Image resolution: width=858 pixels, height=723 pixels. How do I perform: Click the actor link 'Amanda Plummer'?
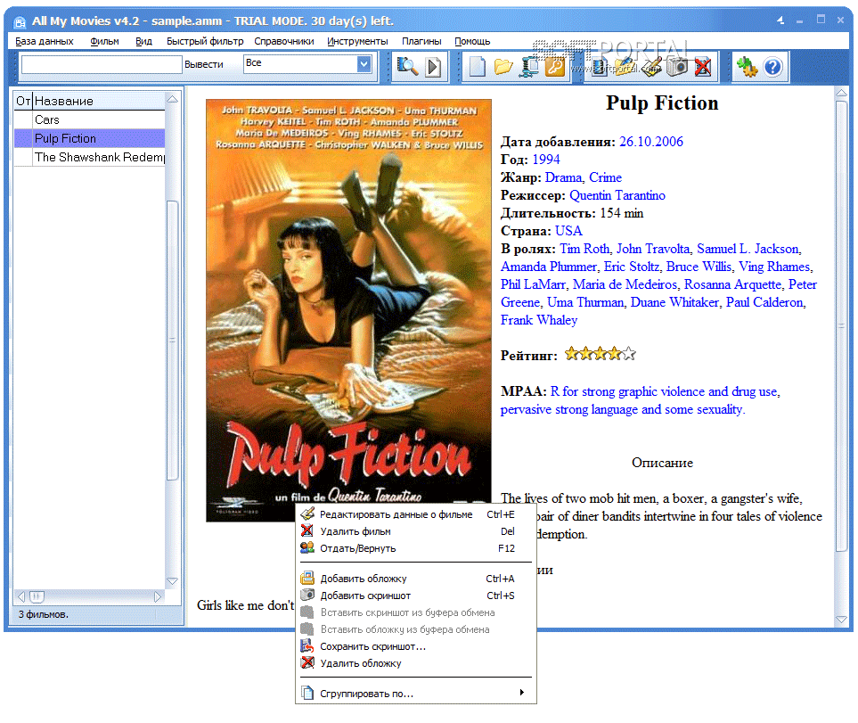pyautogui.click(x=548, y=267)
